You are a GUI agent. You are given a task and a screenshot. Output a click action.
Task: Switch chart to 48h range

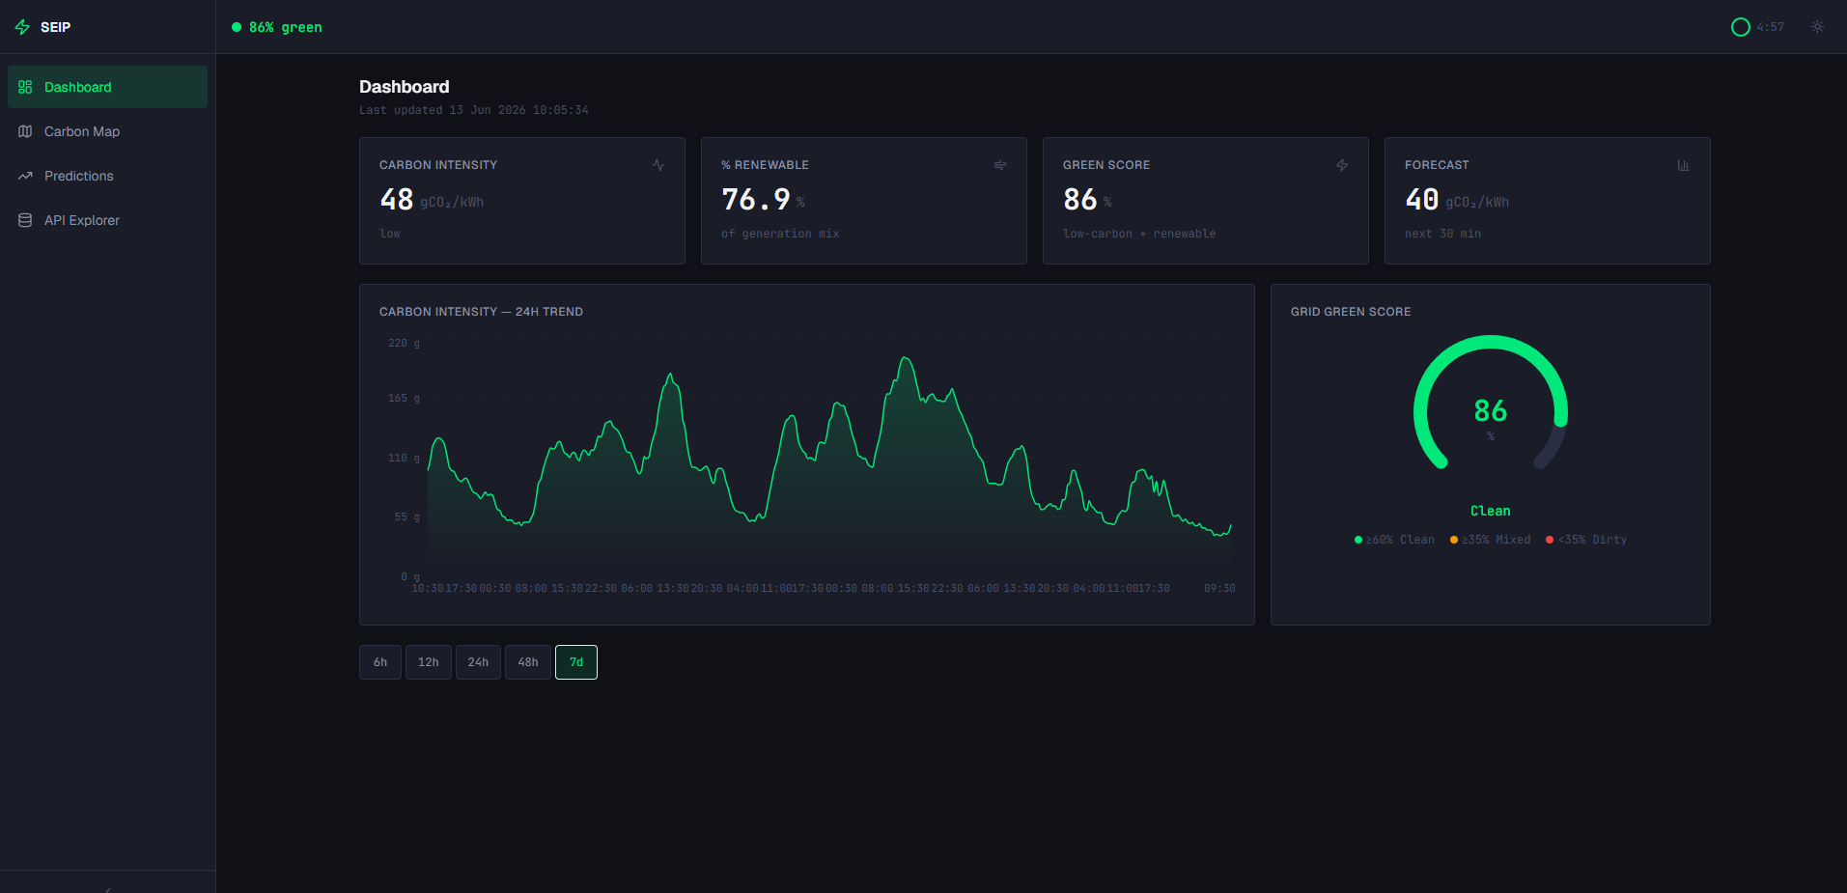(x=528, y=662)
